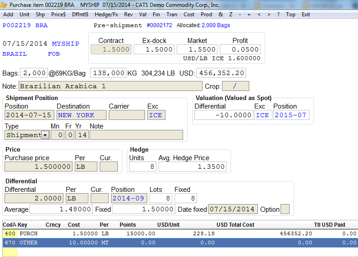The height and width of the screenshot is (257, 358).
Task: Click the Shipment Position Exc field ICE
Action: click(x=156, y=115)
